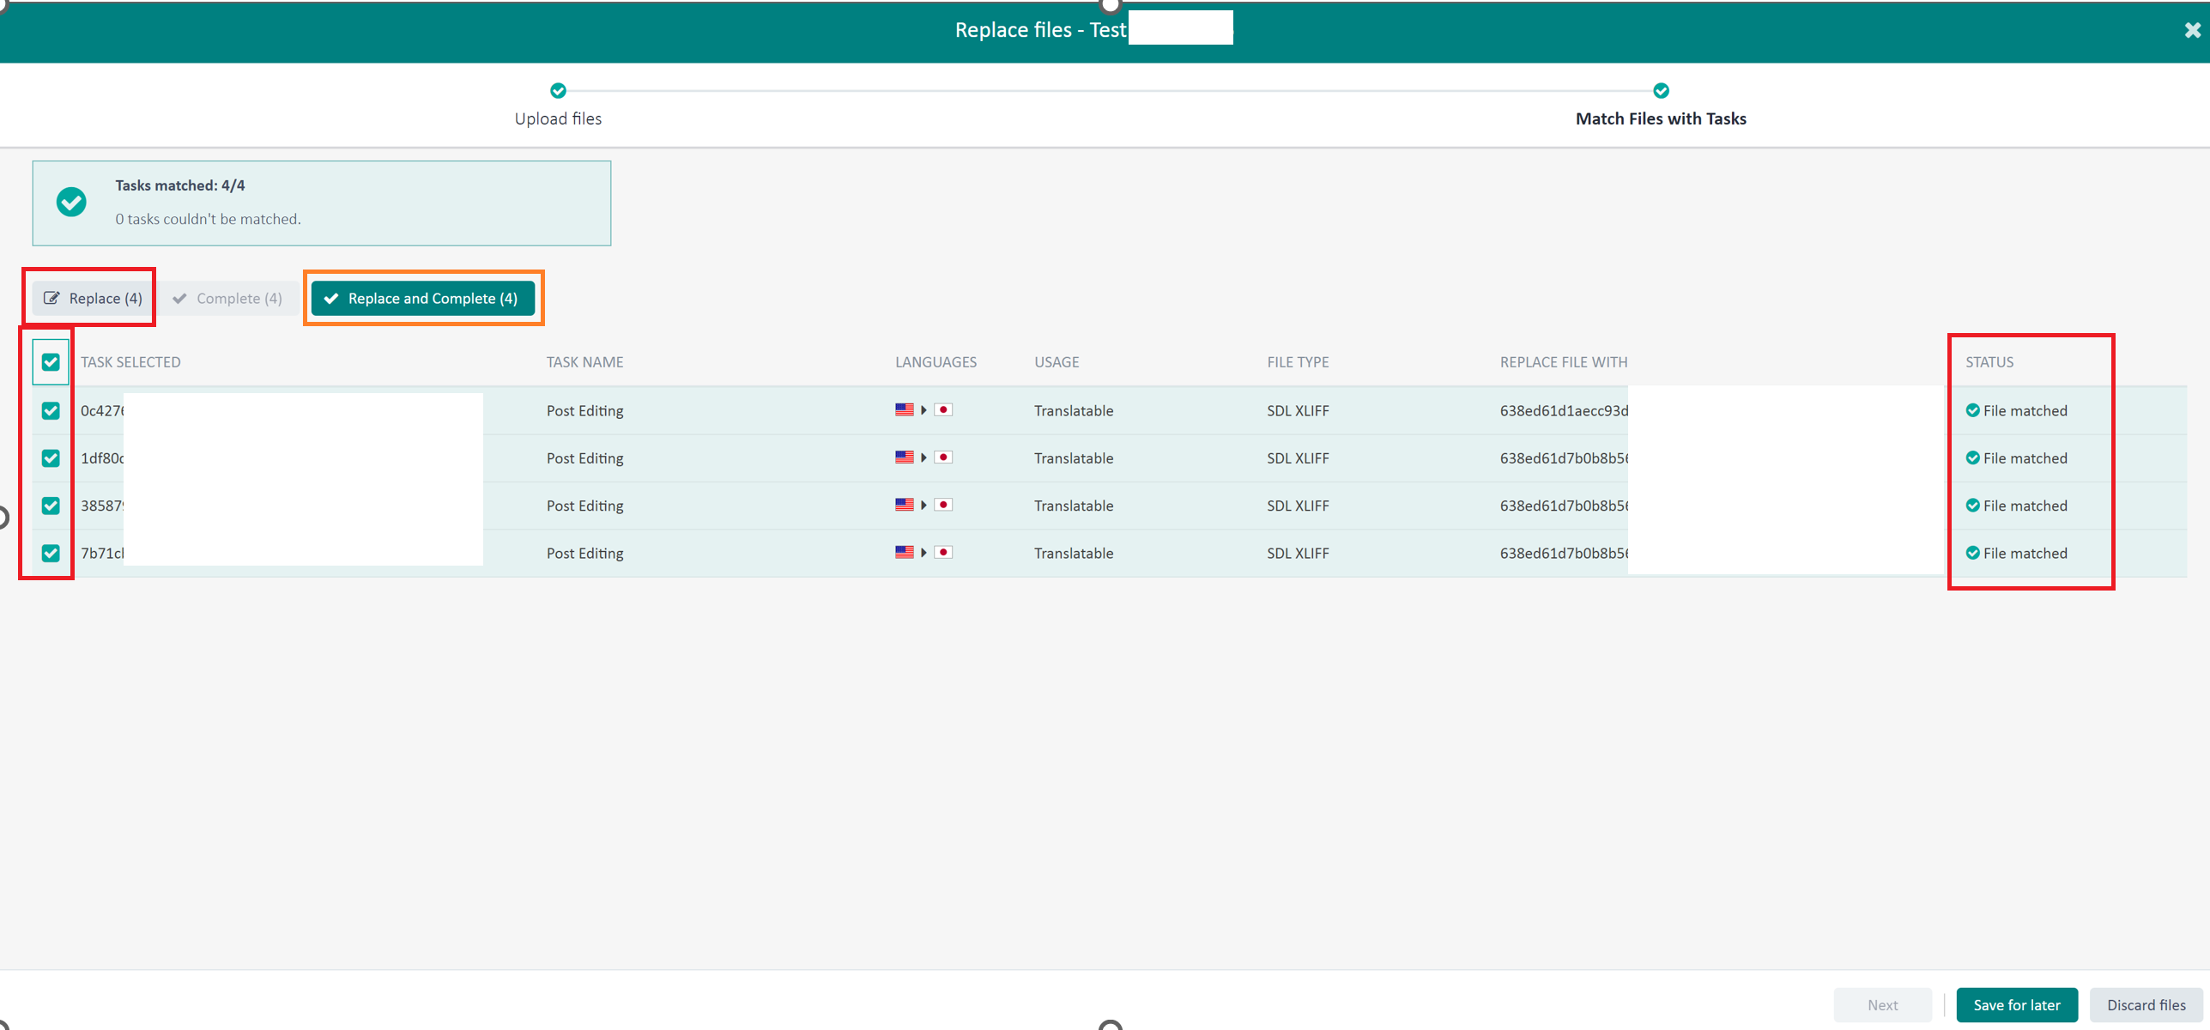Click the Japan flag in 0c427 row

click(943, 409)
